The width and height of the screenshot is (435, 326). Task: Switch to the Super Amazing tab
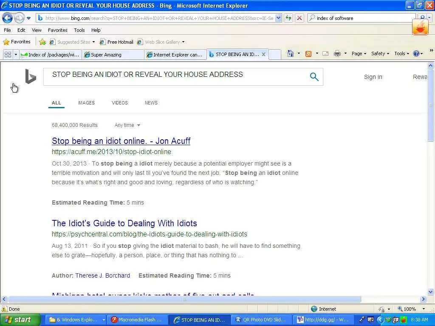point(113,55)
